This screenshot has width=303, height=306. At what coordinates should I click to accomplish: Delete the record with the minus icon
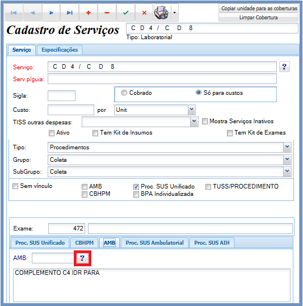[x=107, y=12]
